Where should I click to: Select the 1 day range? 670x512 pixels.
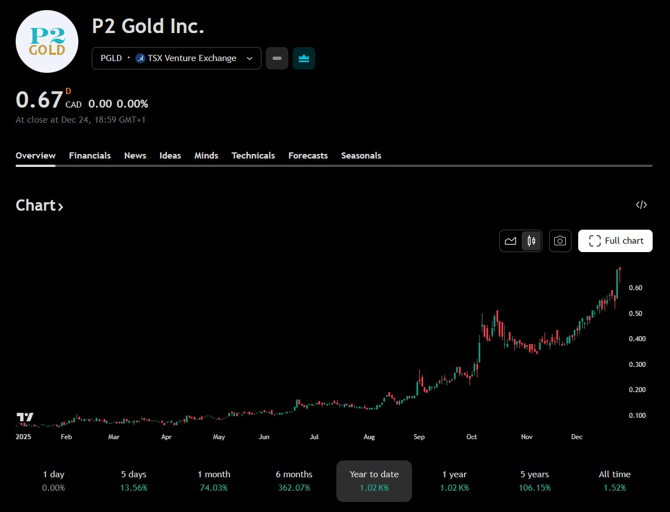click(53, 481)
